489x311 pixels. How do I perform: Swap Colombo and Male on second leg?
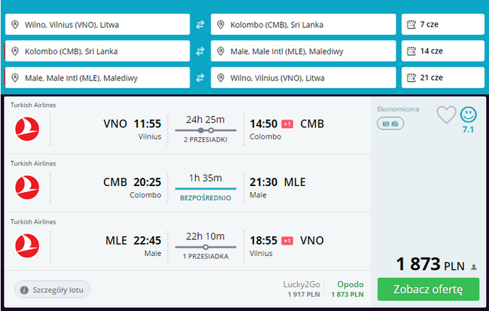pos(200,51)
